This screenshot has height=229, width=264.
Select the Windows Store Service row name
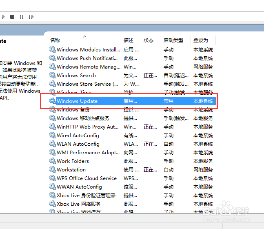click(x=87, y=84)
